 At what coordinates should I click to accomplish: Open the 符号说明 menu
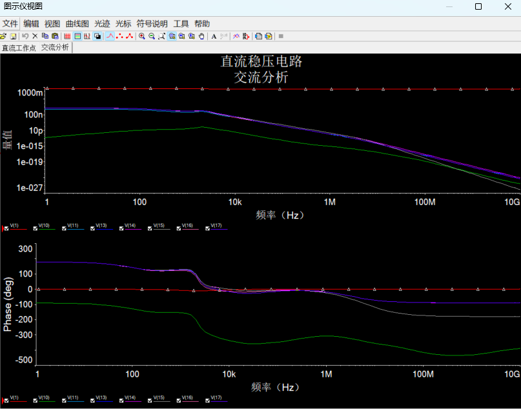point(152,24)
